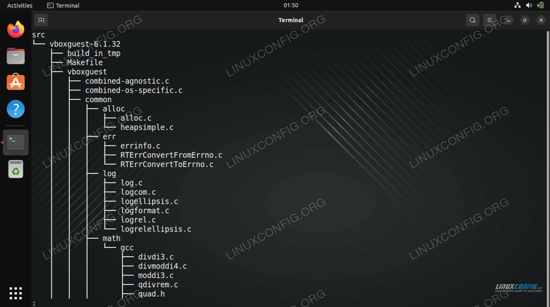Click the Terminal search icon

click(x=472, y=20)
